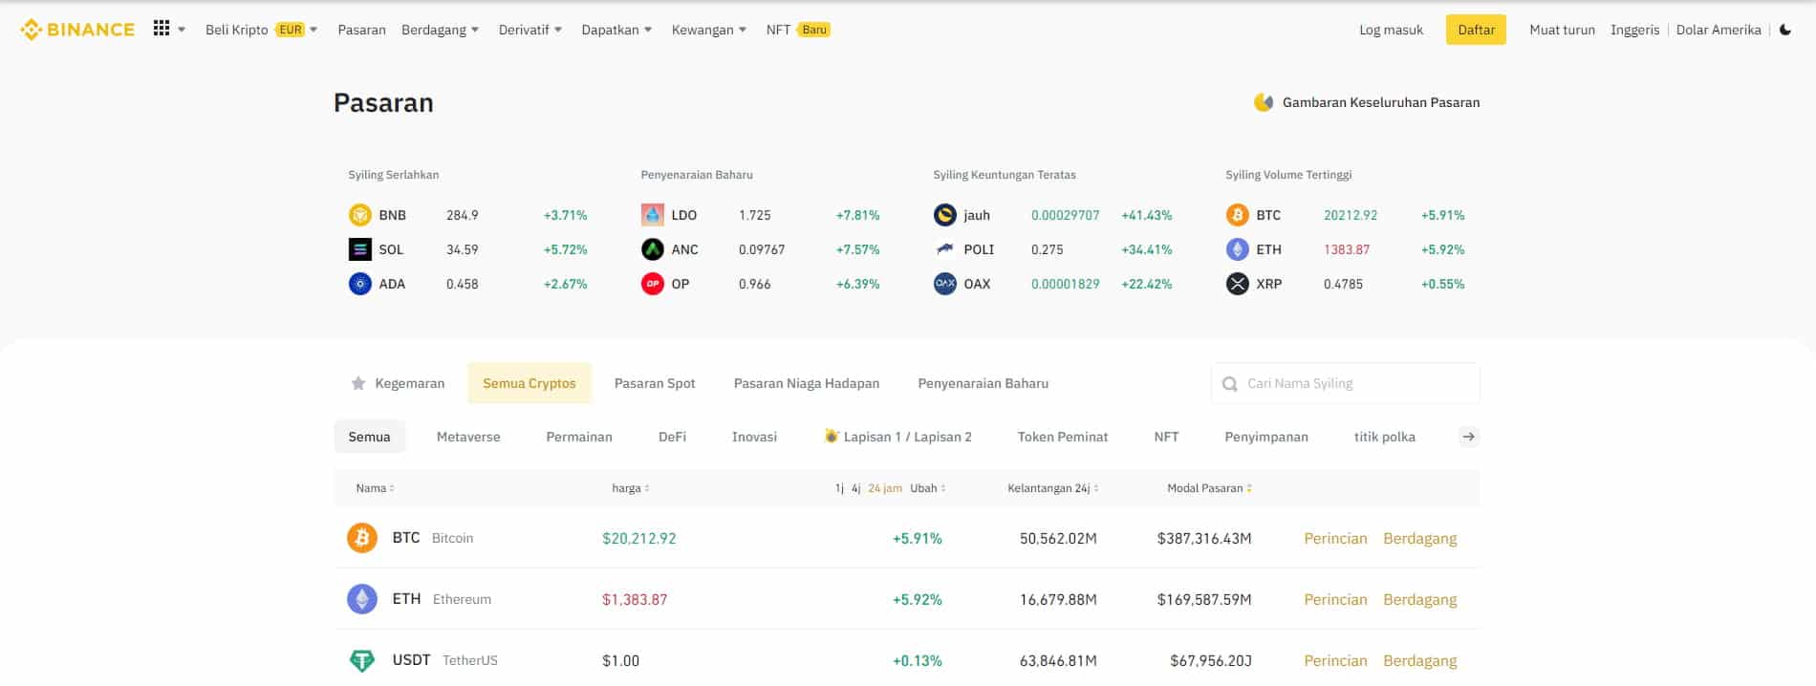Sort by Ubah column

tap(927, 488)
